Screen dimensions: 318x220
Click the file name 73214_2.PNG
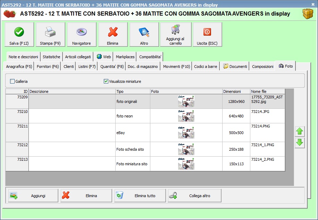pos(263,159)
